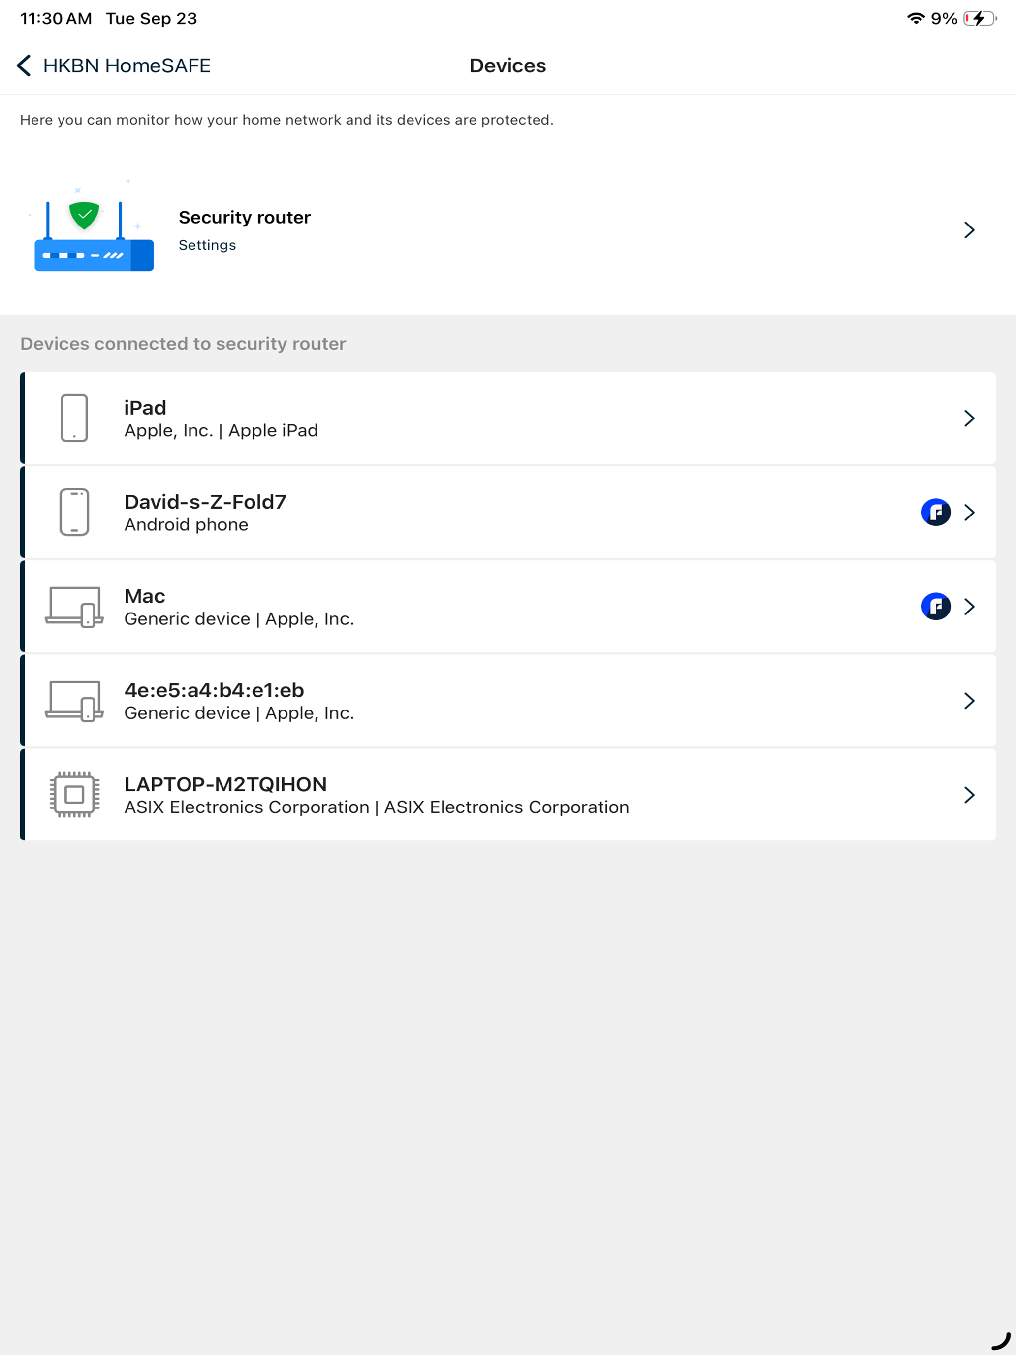Open David-s-Z-Fold7 device name
The image size is (1016, 1355).
pos(205,502)
